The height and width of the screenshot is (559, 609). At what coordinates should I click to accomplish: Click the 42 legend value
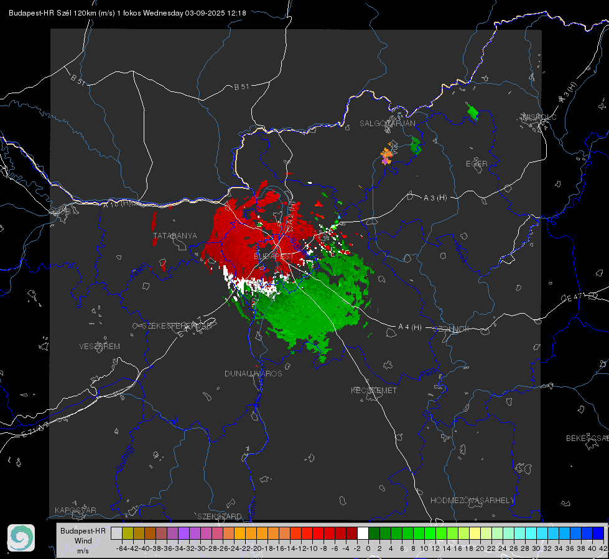(603, 548)
